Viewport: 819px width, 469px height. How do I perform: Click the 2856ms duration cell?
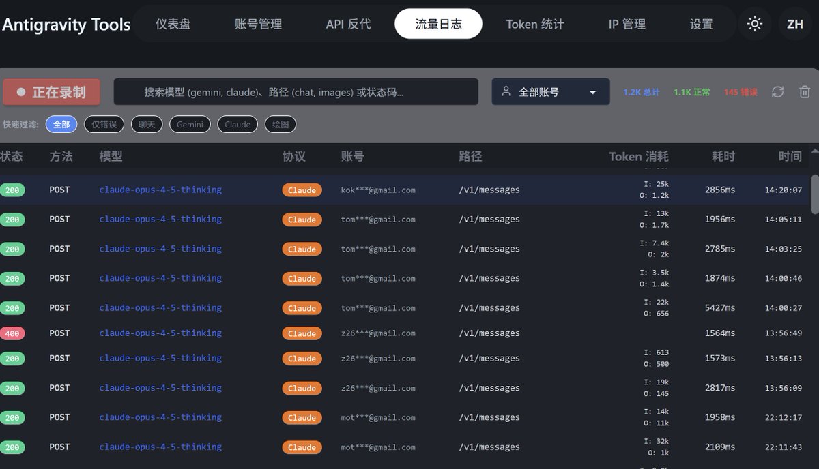pos(720,190)
